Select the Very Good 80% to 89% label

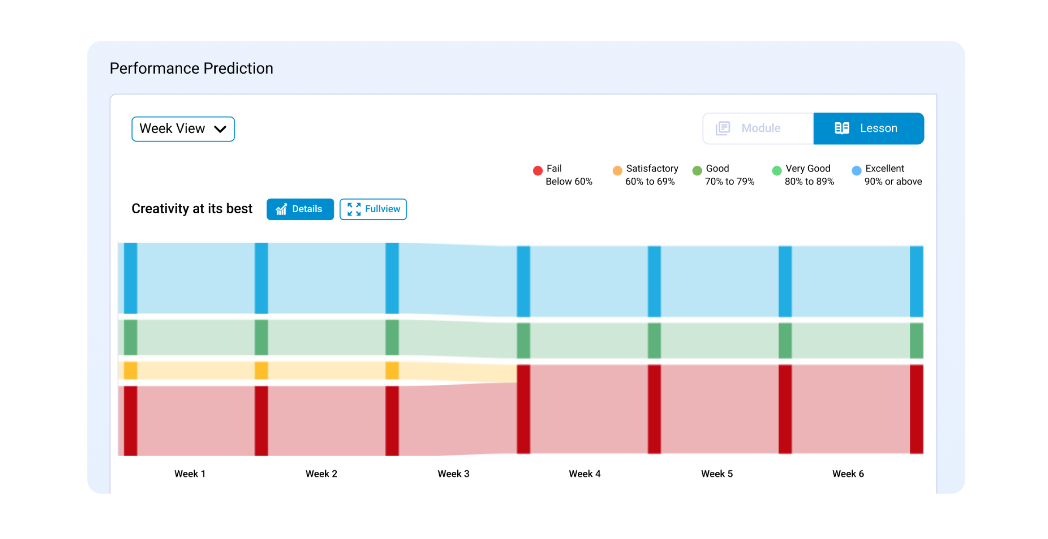click(809, 175)
